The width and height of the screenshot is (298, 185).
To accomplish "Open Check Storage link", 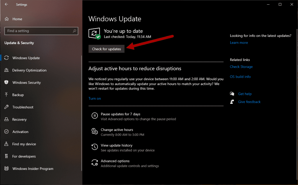I will coord(241,67).
